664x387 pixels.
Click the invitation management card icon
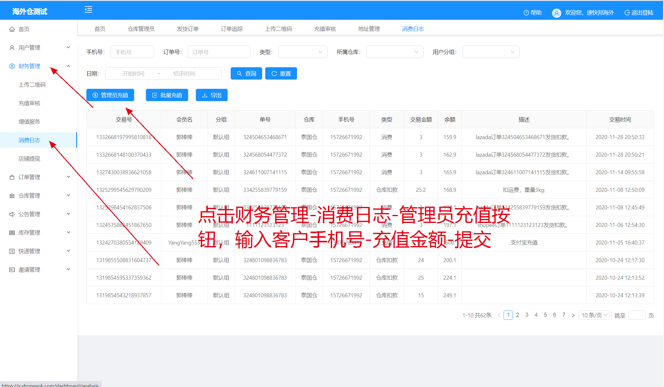(12, 270)
